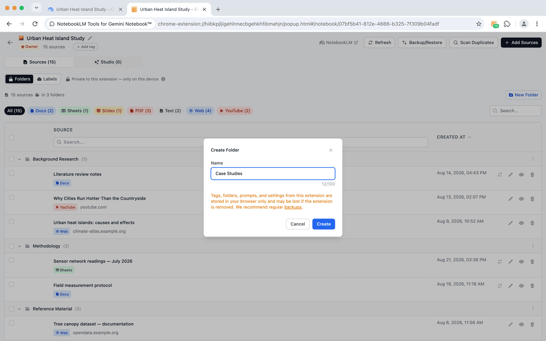Go back using the left arrow beside notebook title
This screenshot has width=546, height=341.
click(x=10, y=43)
